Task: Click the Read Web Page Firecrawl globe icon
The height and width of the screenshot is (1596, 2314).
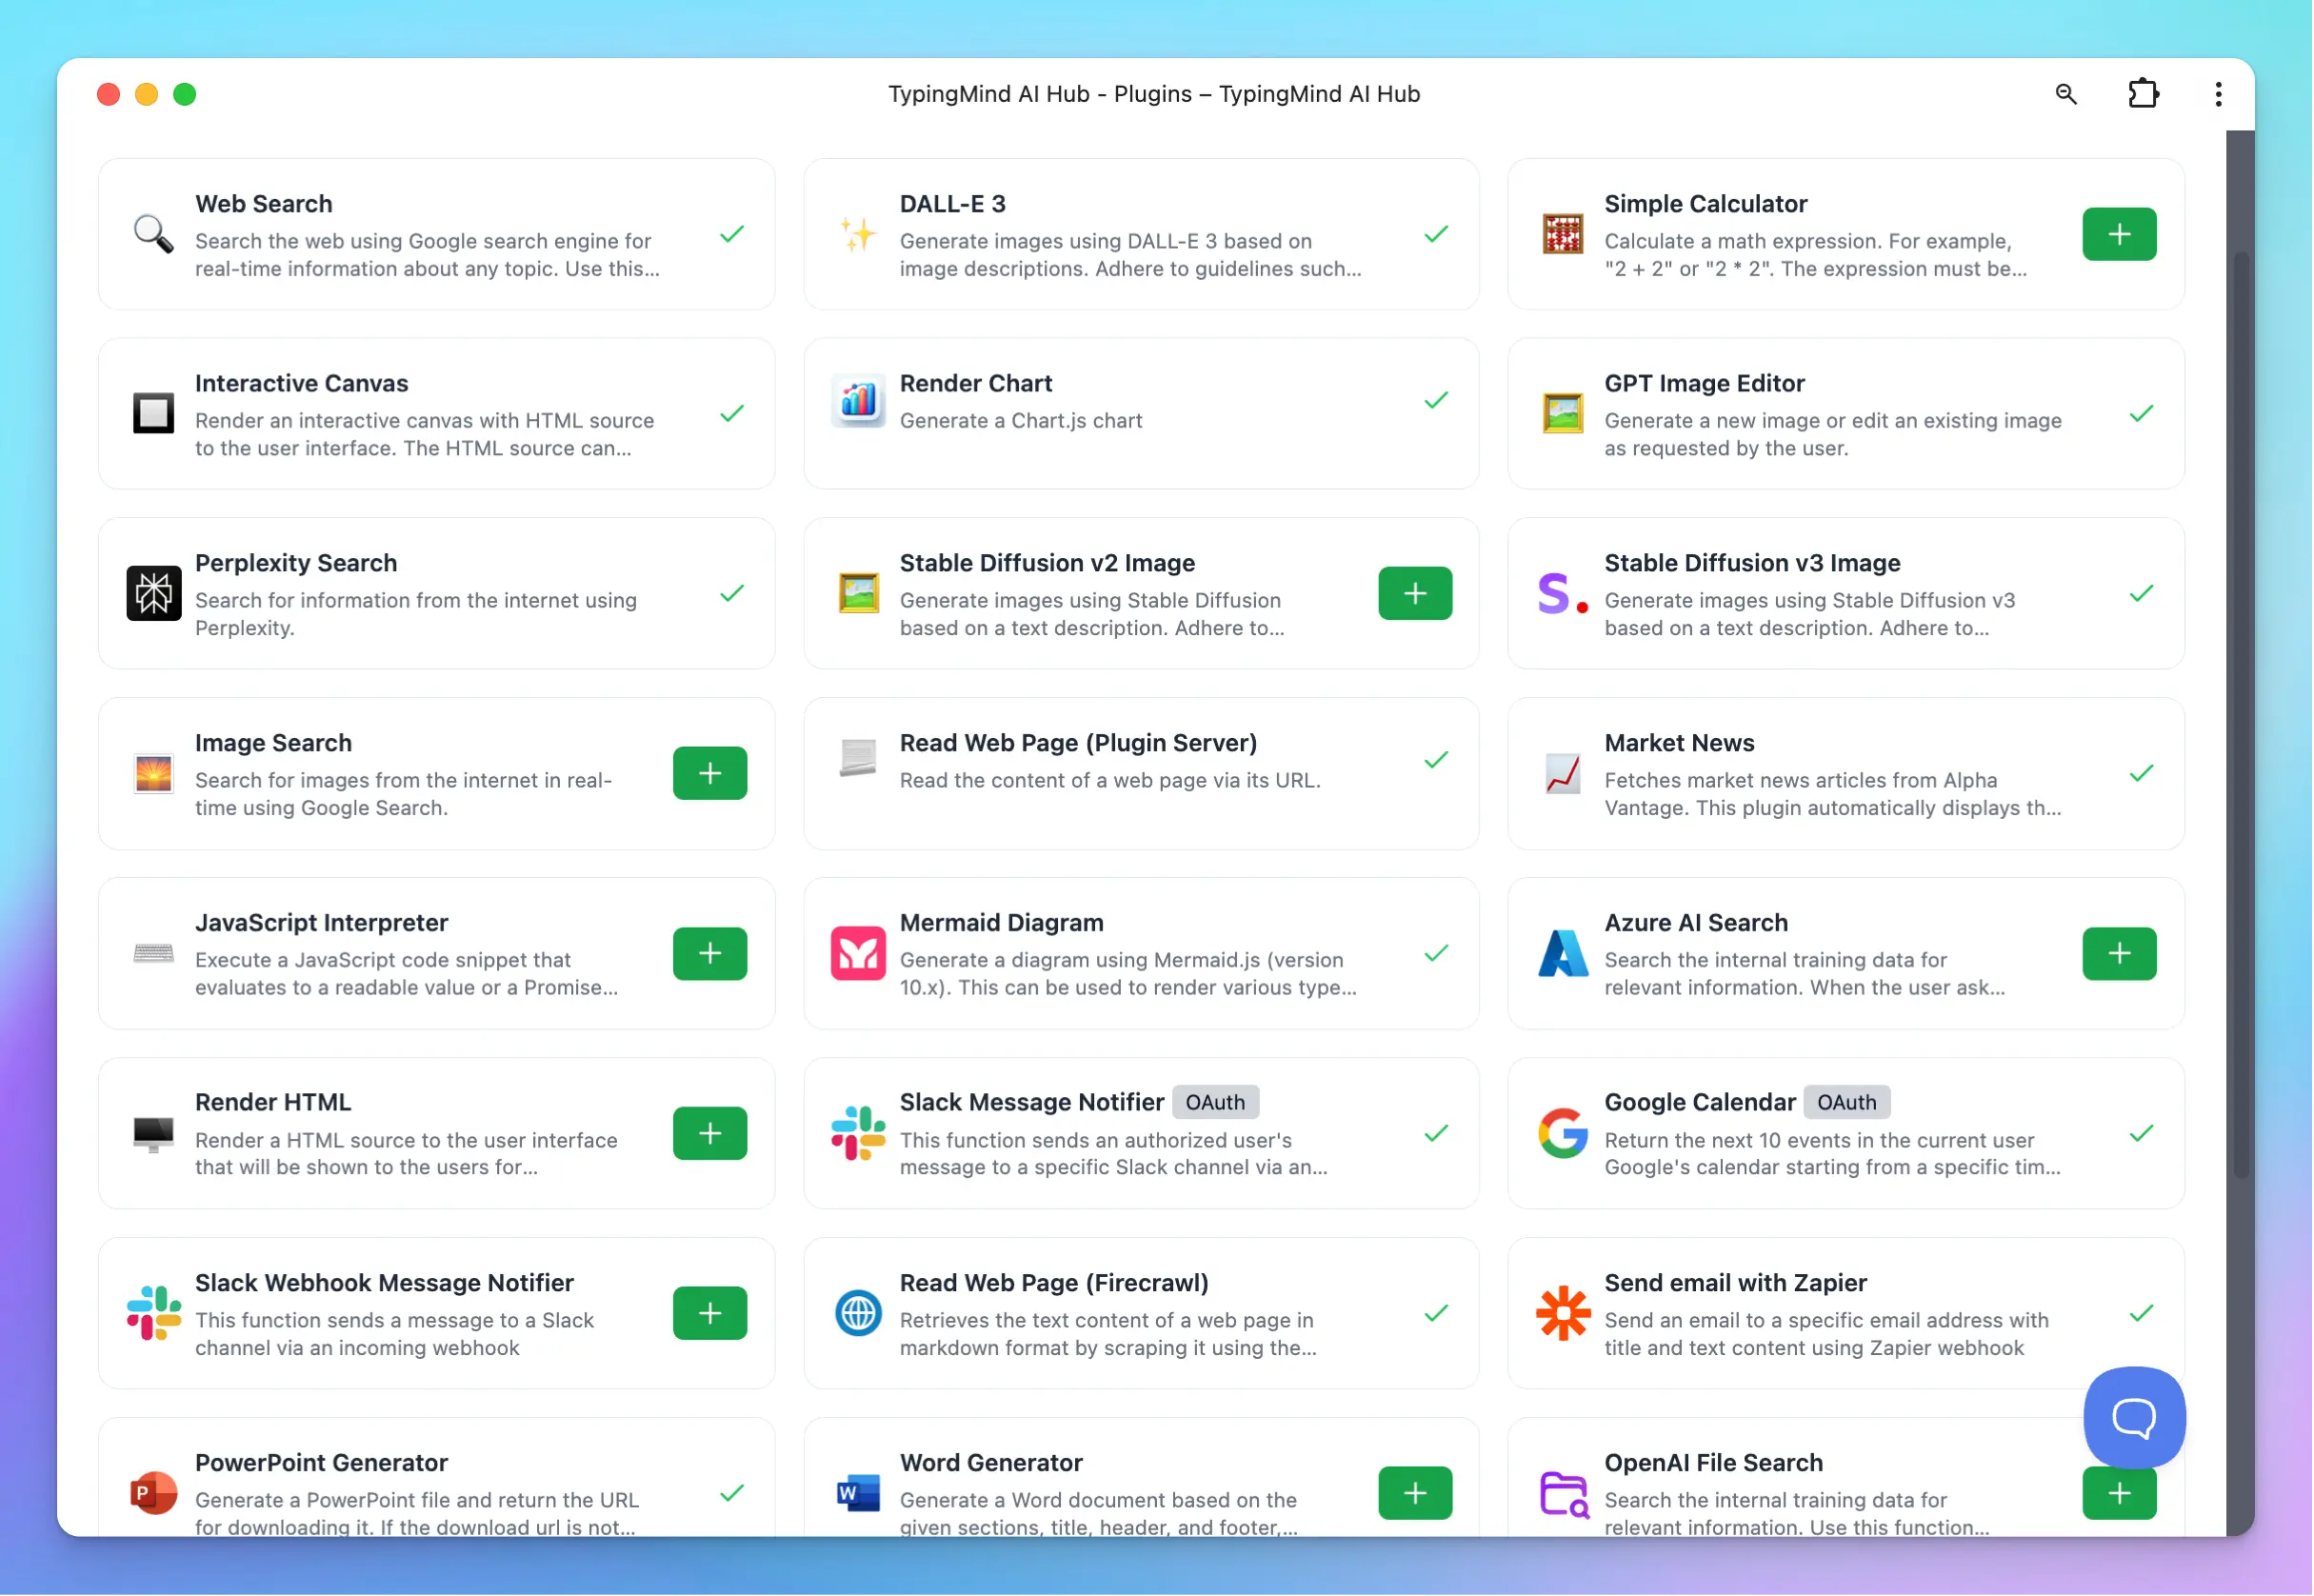Action: tap(858, 1314)
